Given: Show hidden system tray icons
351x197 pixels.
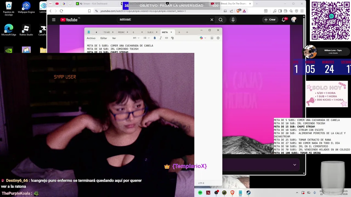Looking at the screenshot, I should pyautogui.click(x=297, y=193).
